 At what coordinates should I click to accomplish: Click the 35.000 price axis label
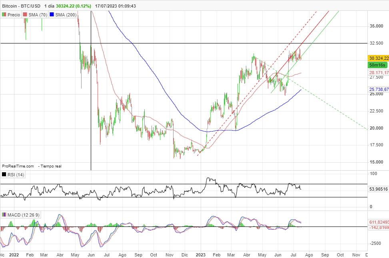tap(376, 26)
